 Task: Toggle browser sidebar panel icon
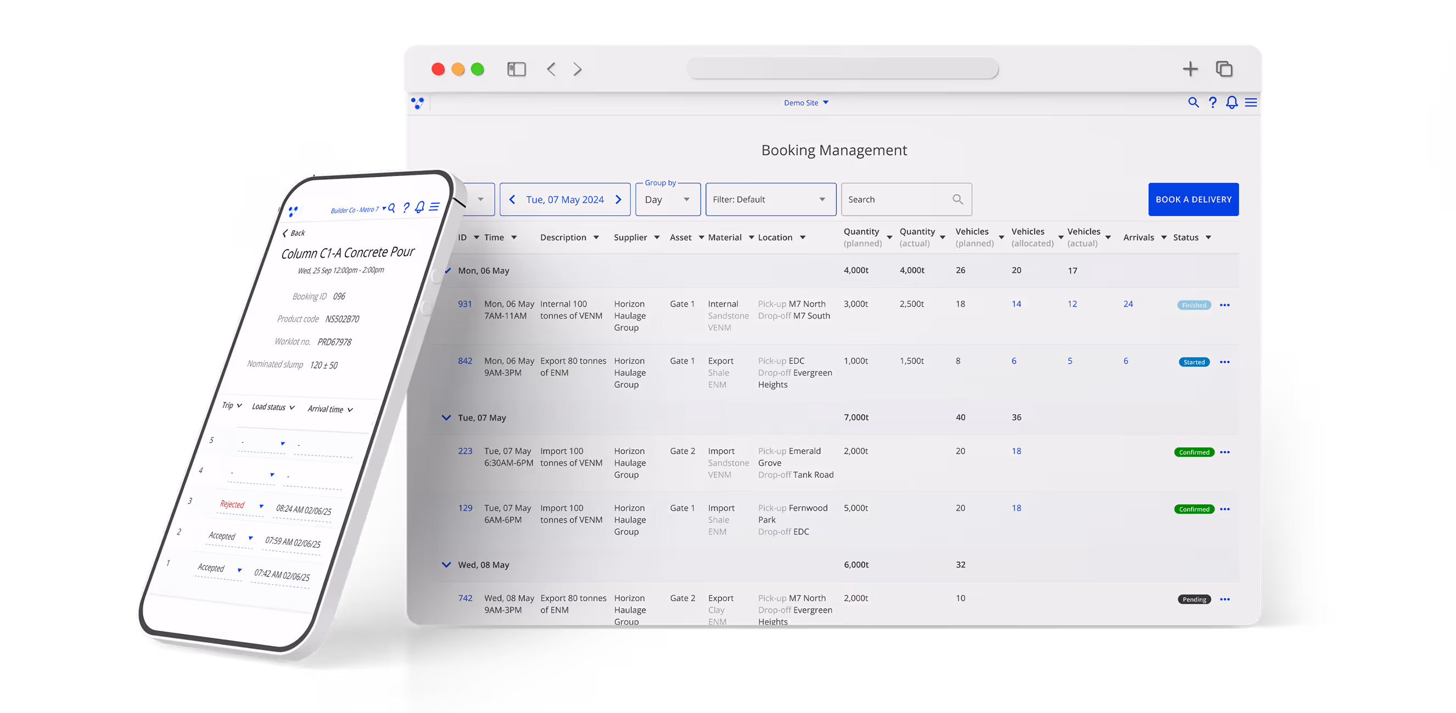(x=516, y=69)
